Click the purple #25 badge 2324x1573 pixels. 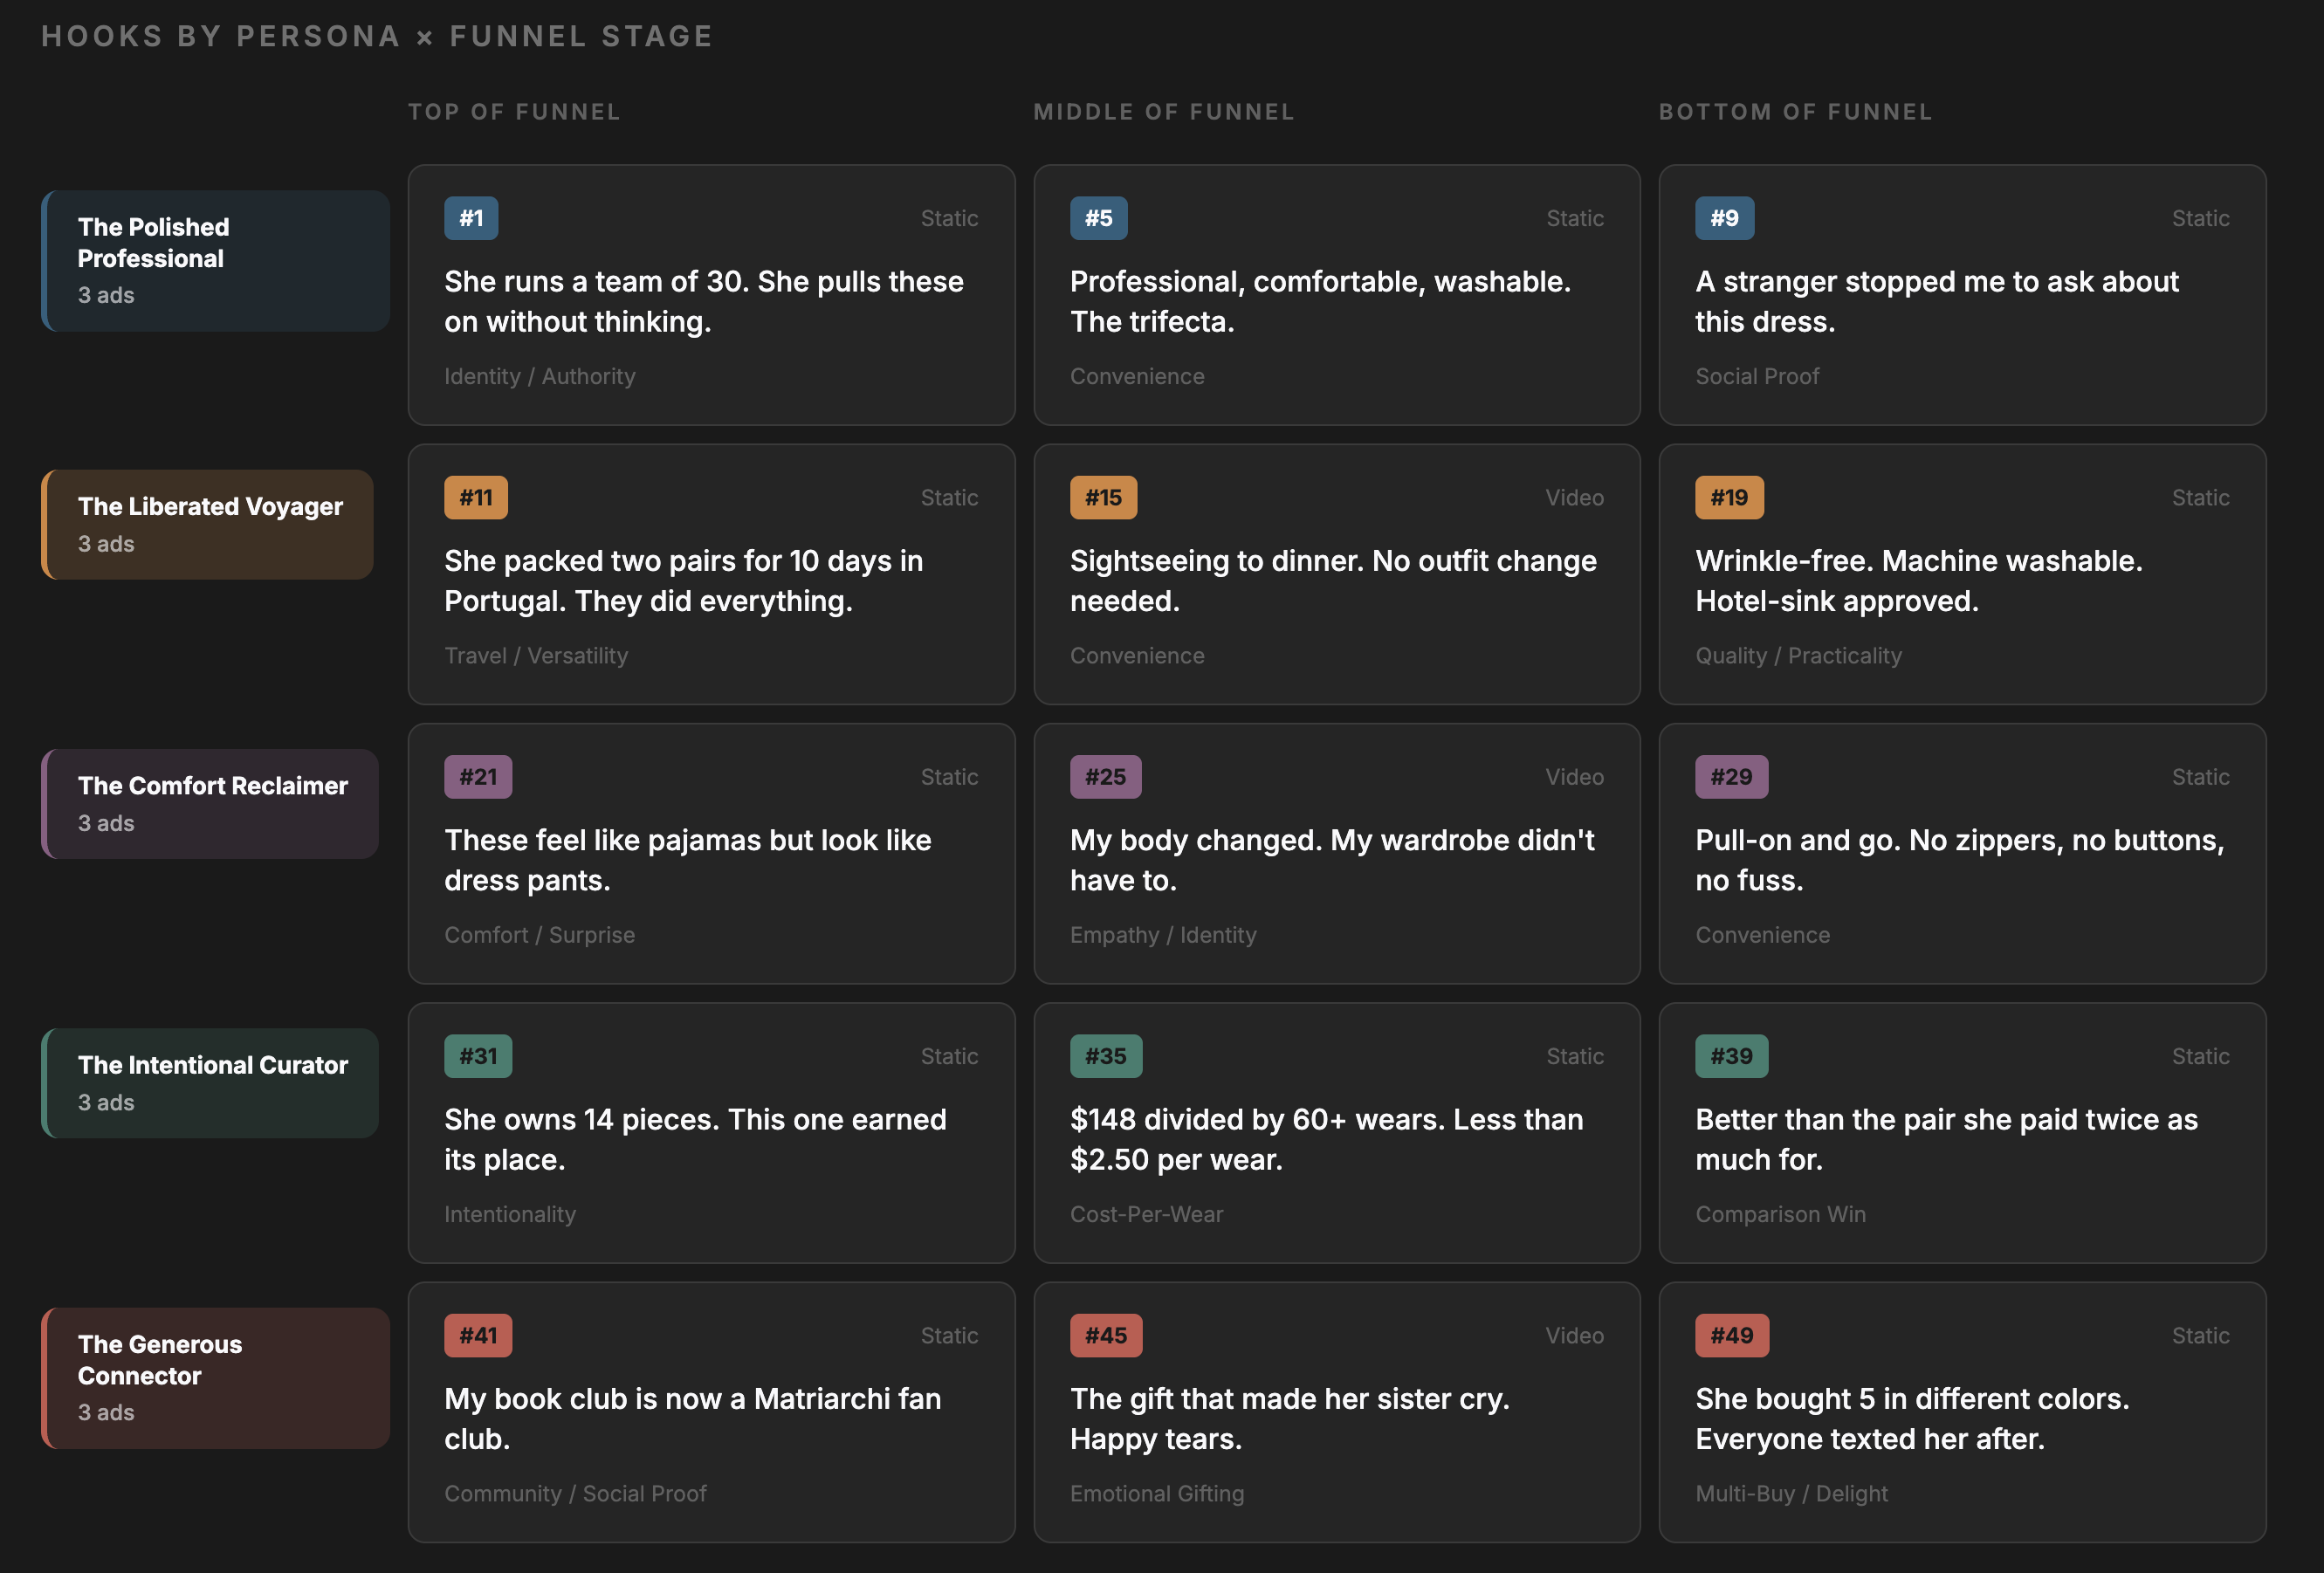point(1105,777)
